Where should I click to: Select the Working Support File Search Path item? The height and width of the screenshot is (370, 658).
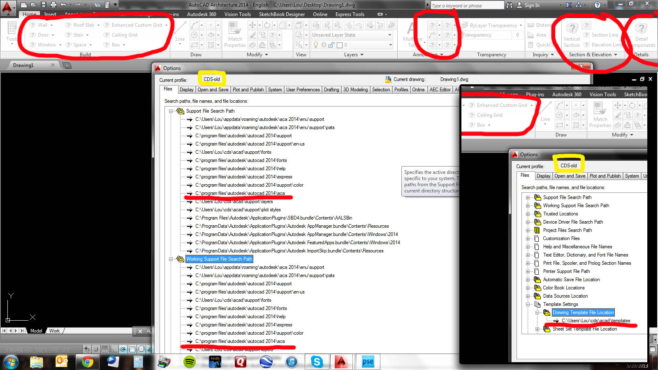point(219,259)
